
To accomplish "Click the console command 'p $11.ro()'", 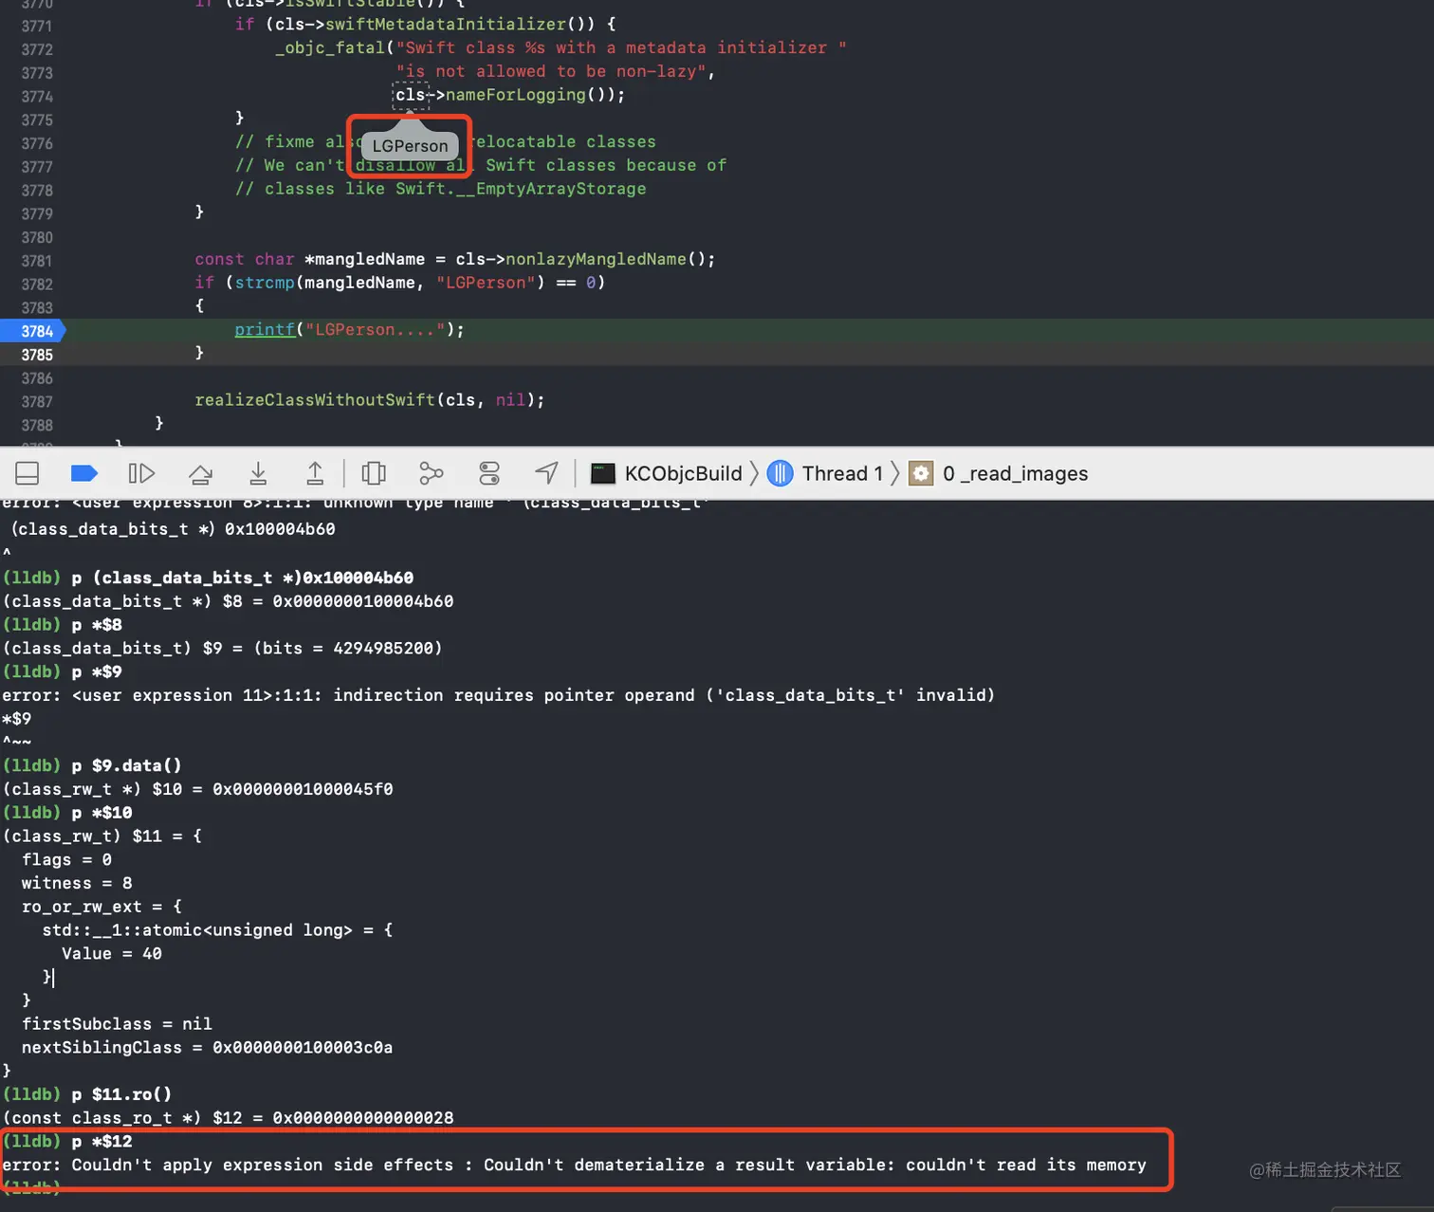I will [x=122, y=1094].
